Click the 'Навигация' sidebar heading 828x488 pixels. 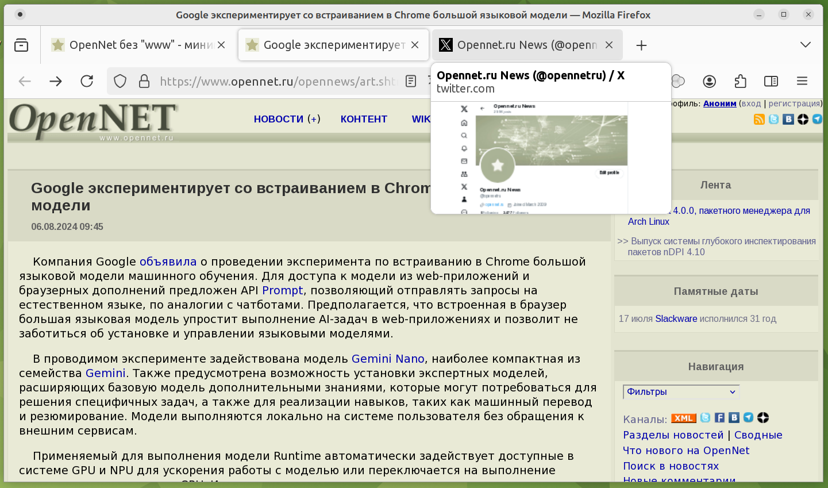[x=716, y=367]
